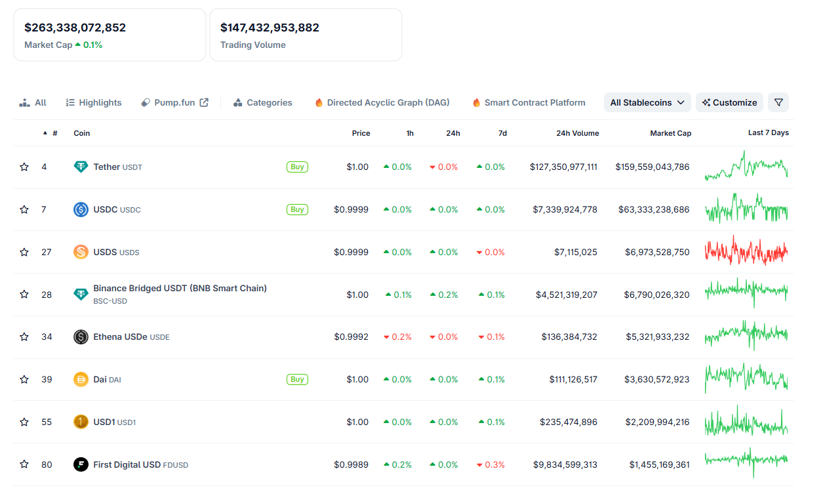Click the pill icon before Pump.fun
Image resolution: width=823 pixels, height=490 pixels.
coord(146,103)
